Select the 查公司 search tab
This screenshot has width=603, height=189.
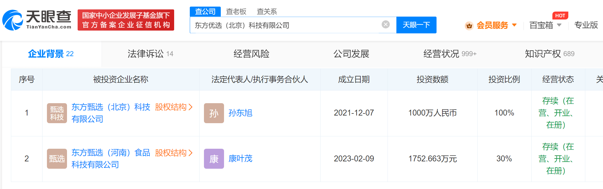205,11
